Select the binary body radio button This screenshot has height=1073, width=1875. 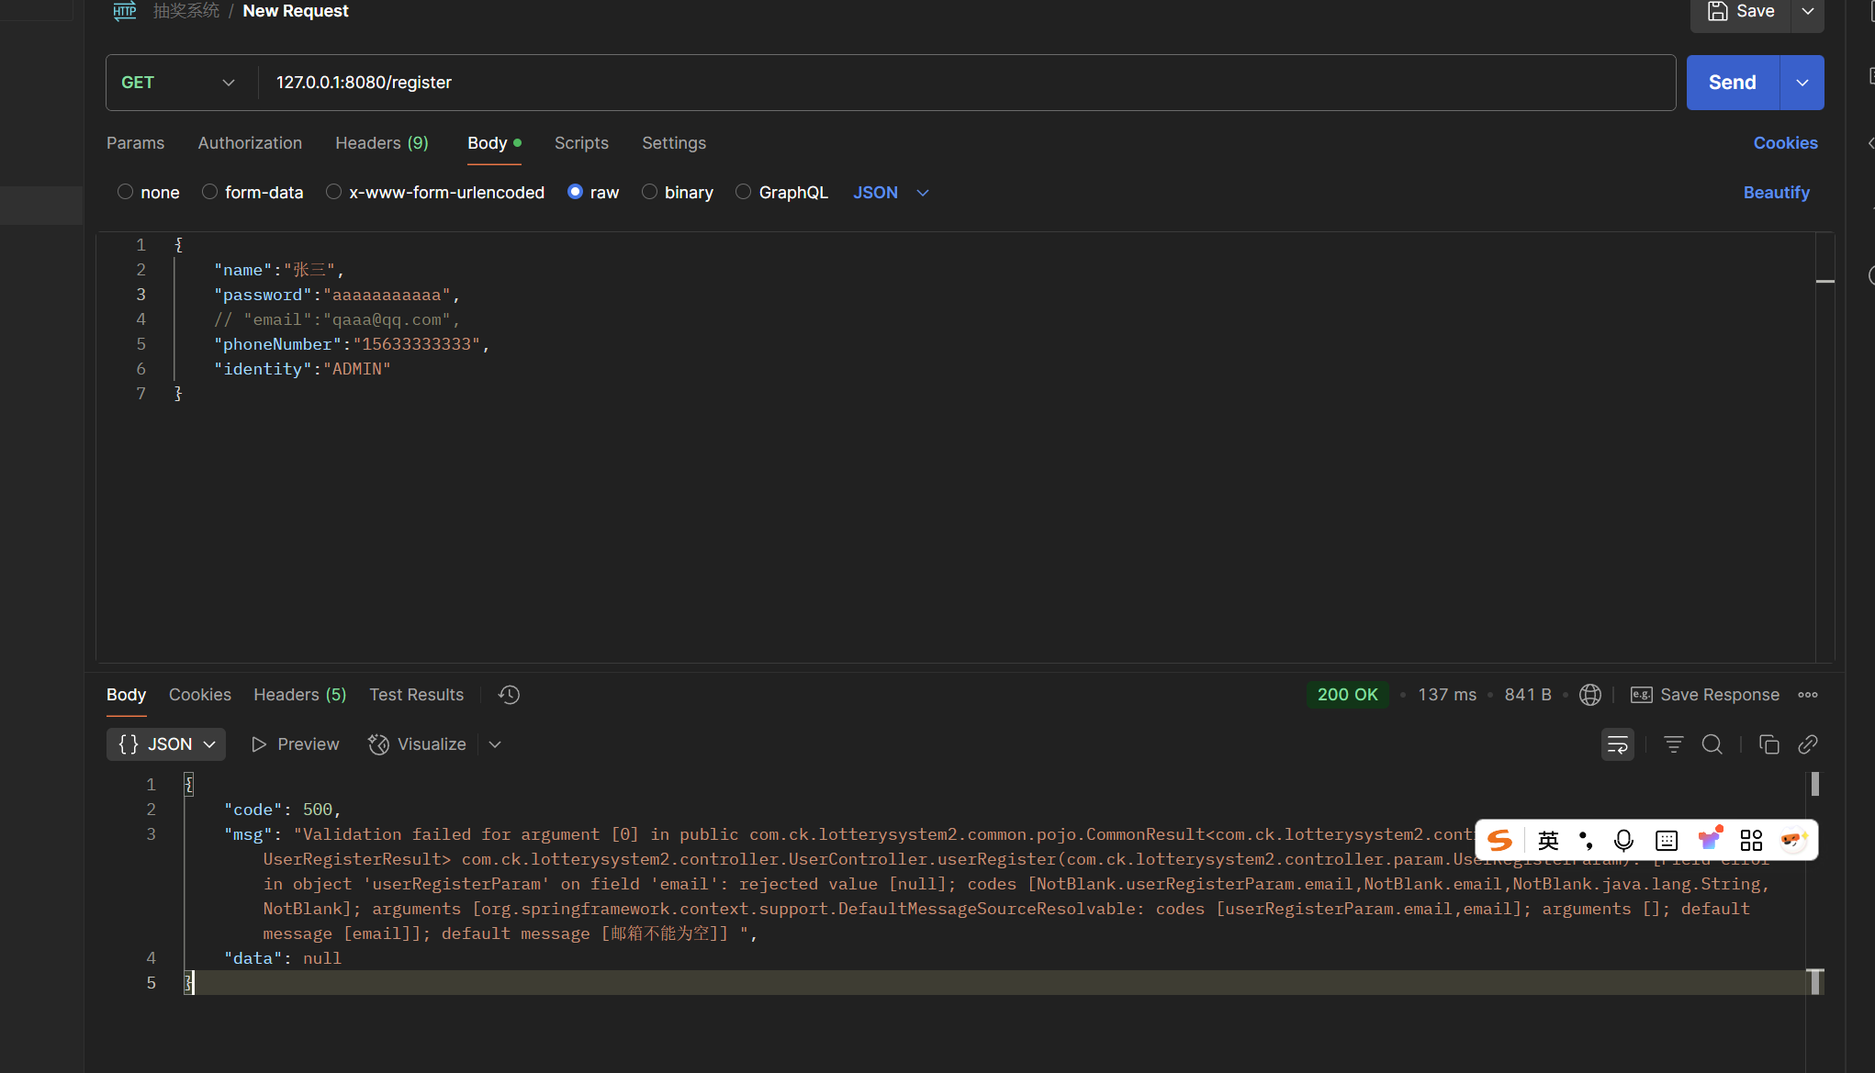pos(650,192)
